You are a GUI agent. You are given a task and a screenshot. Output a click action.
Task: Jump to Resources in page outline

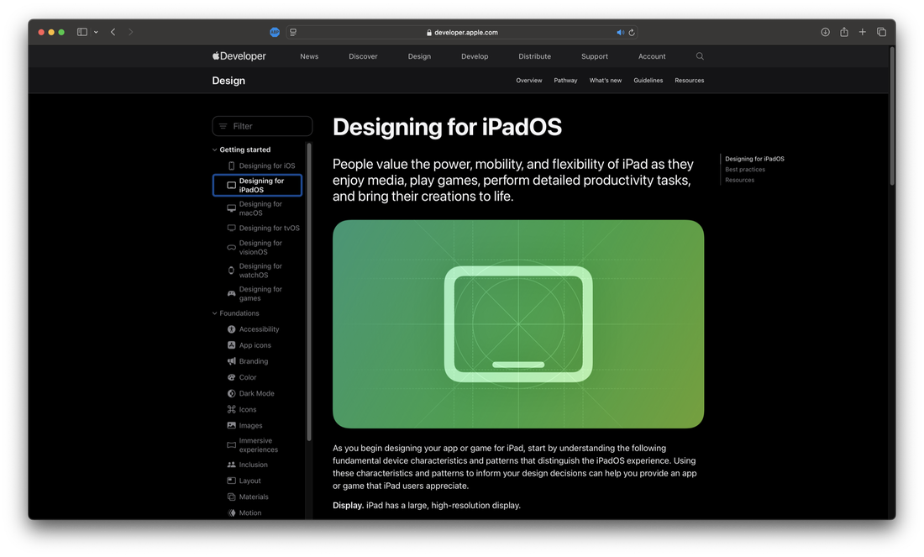point(739,180)
